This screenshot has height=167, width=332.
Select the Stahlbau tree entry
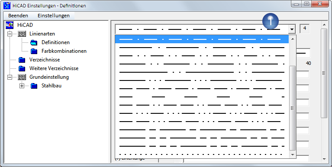point(52,86)
